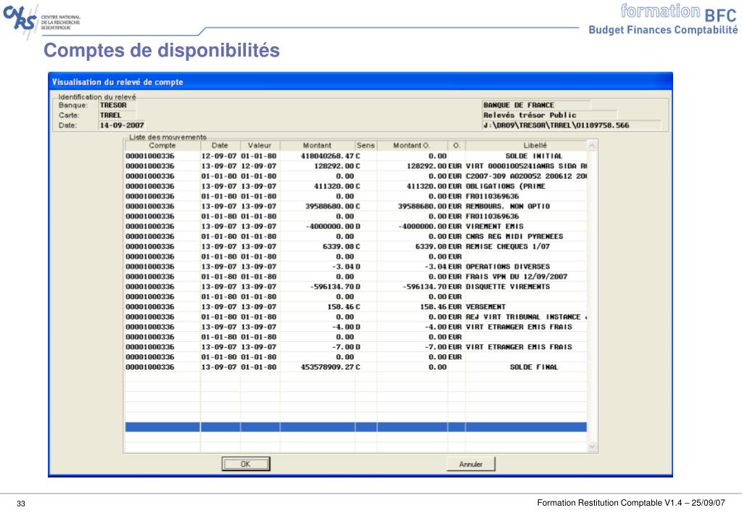742x513 pixels.
Task: Click Montant value -4000000.00
Action: [x=330, y=227]
